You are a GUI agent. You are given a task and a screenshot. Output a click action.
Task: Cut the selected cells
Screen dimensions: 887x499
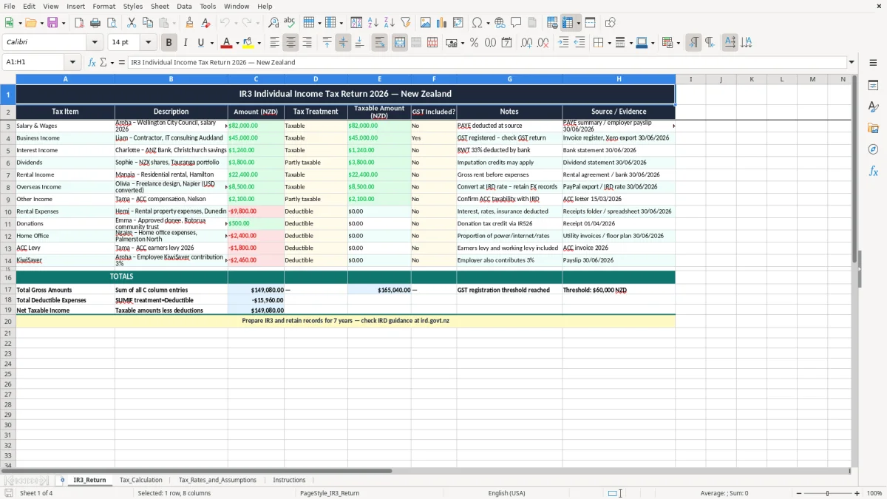point(131,23)
